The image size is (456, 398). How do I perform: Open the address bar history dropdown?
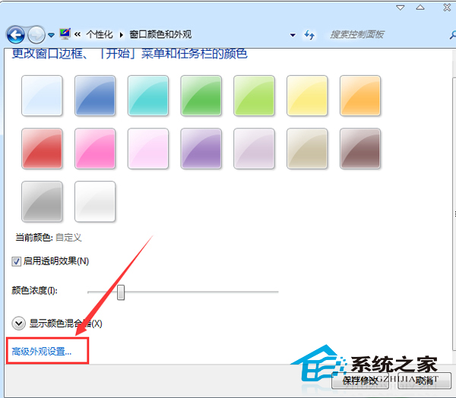[x=293, y=35]
